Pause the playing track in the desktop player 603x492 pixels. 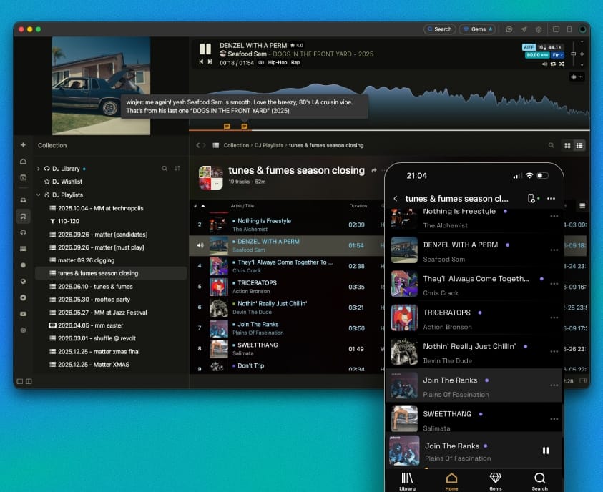coord(205,49)
